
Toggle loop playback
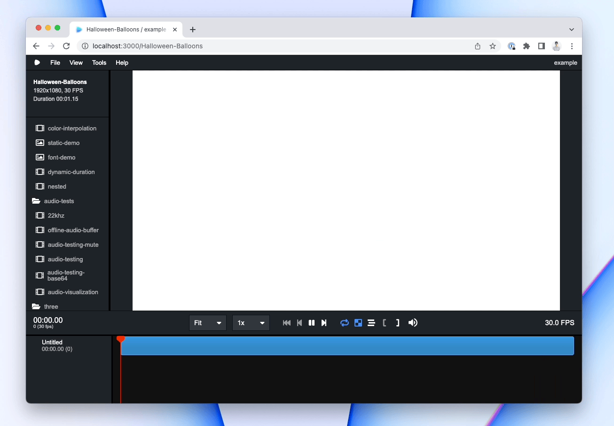click(345, 323)
